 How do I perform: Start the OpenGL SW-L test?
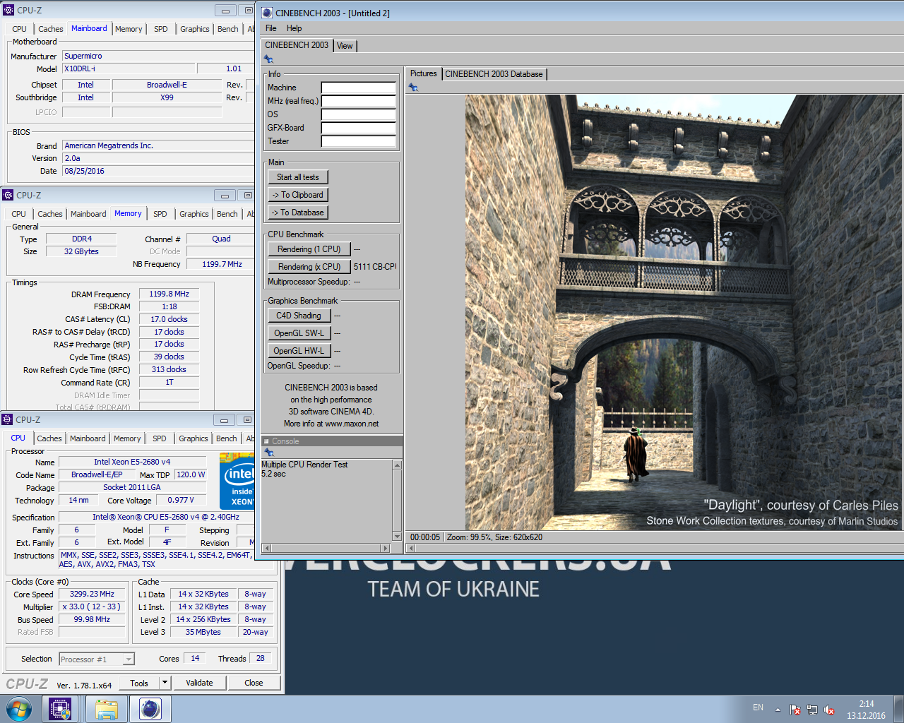(299, 333)
